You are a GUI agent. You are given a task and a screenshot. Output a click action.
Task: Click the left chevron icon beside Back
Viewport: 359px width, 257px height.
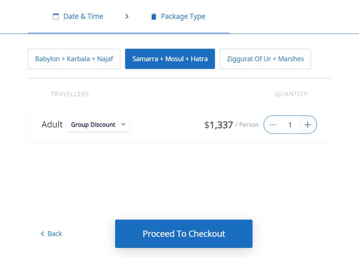pos(42,234)
